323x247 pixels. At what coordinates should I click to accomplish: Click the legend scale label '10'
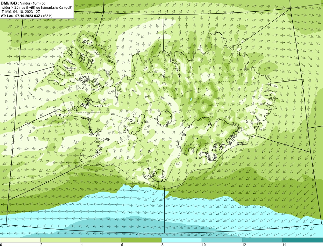pyautogui.click(x=204, y=245)
